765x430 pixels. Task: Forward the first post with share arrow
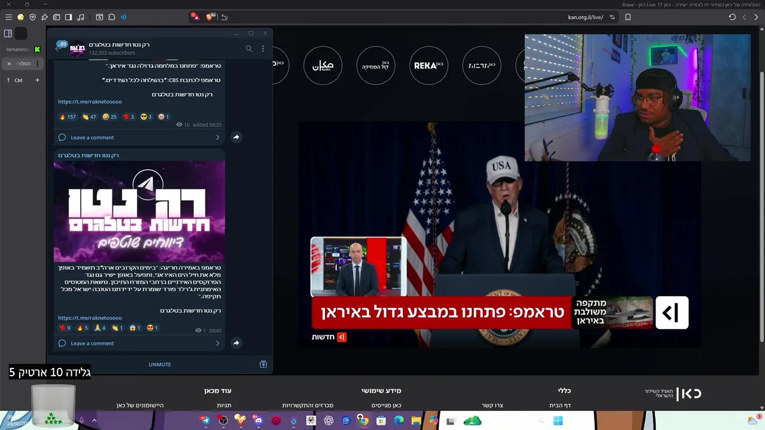[x=236, y=137]
